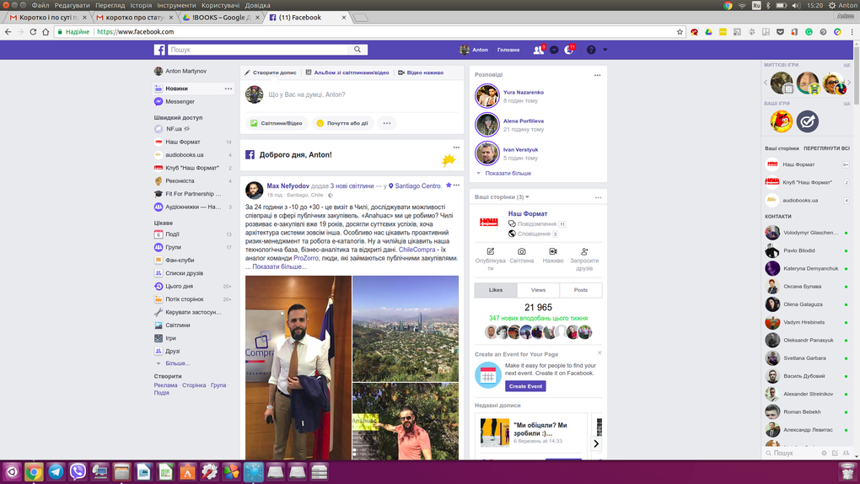860x484 pixels.
Task: Click in the Facebook search field
Action: click(x=258, y=50)
